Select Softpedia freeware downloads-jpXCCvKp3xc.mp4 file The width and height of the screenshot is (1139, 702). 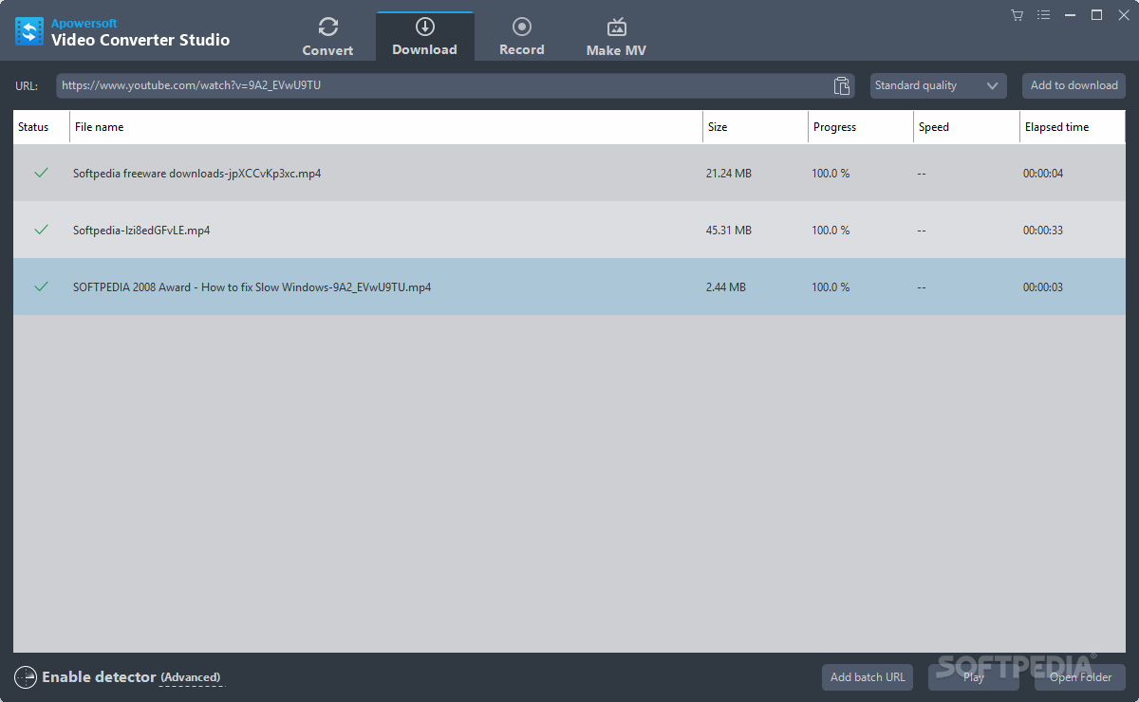(196, 174)
